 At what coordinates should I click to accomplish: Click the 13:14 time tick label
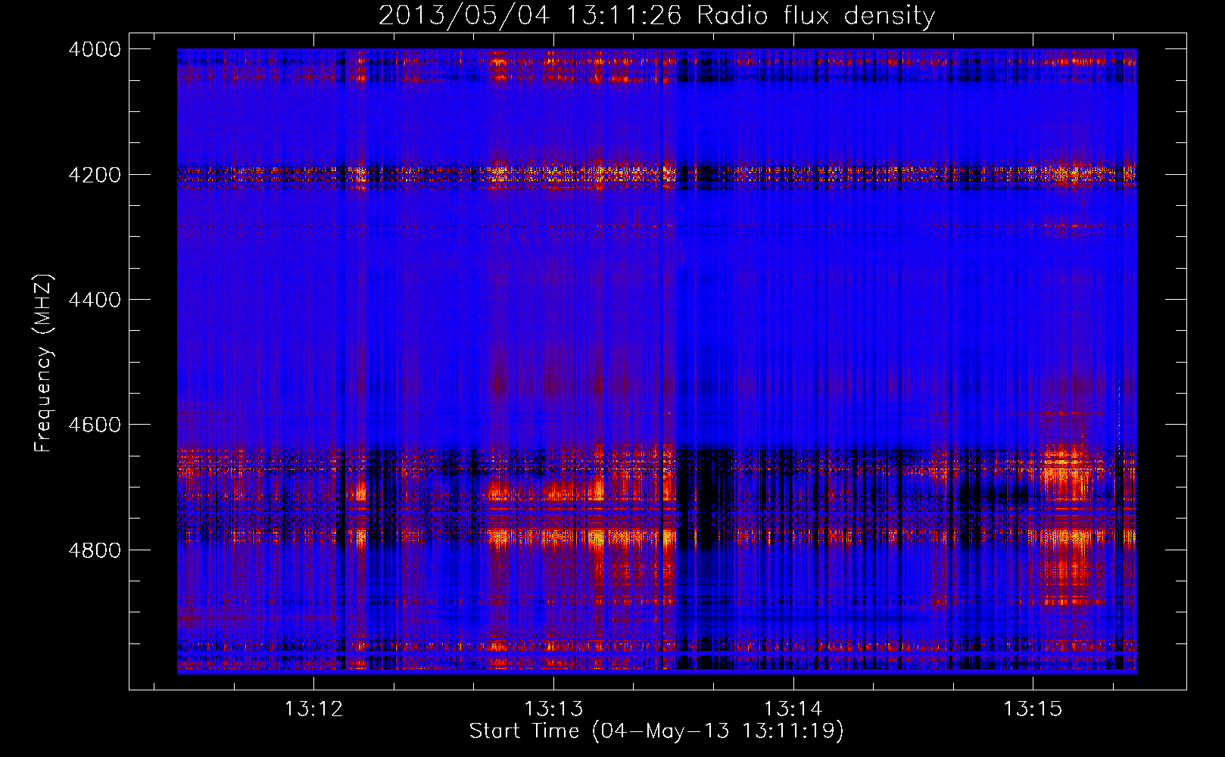(793, 709)
